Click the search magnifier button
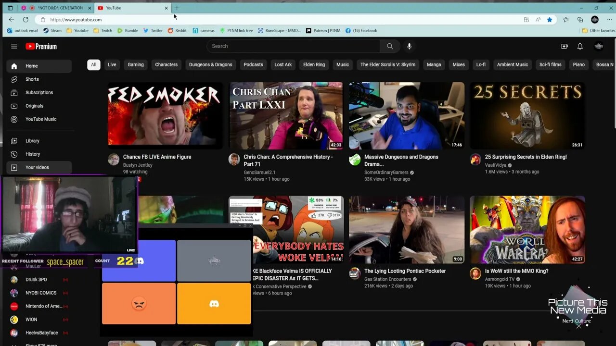Image resolution: width=616 pixels, height=346 pixels. 390,46
